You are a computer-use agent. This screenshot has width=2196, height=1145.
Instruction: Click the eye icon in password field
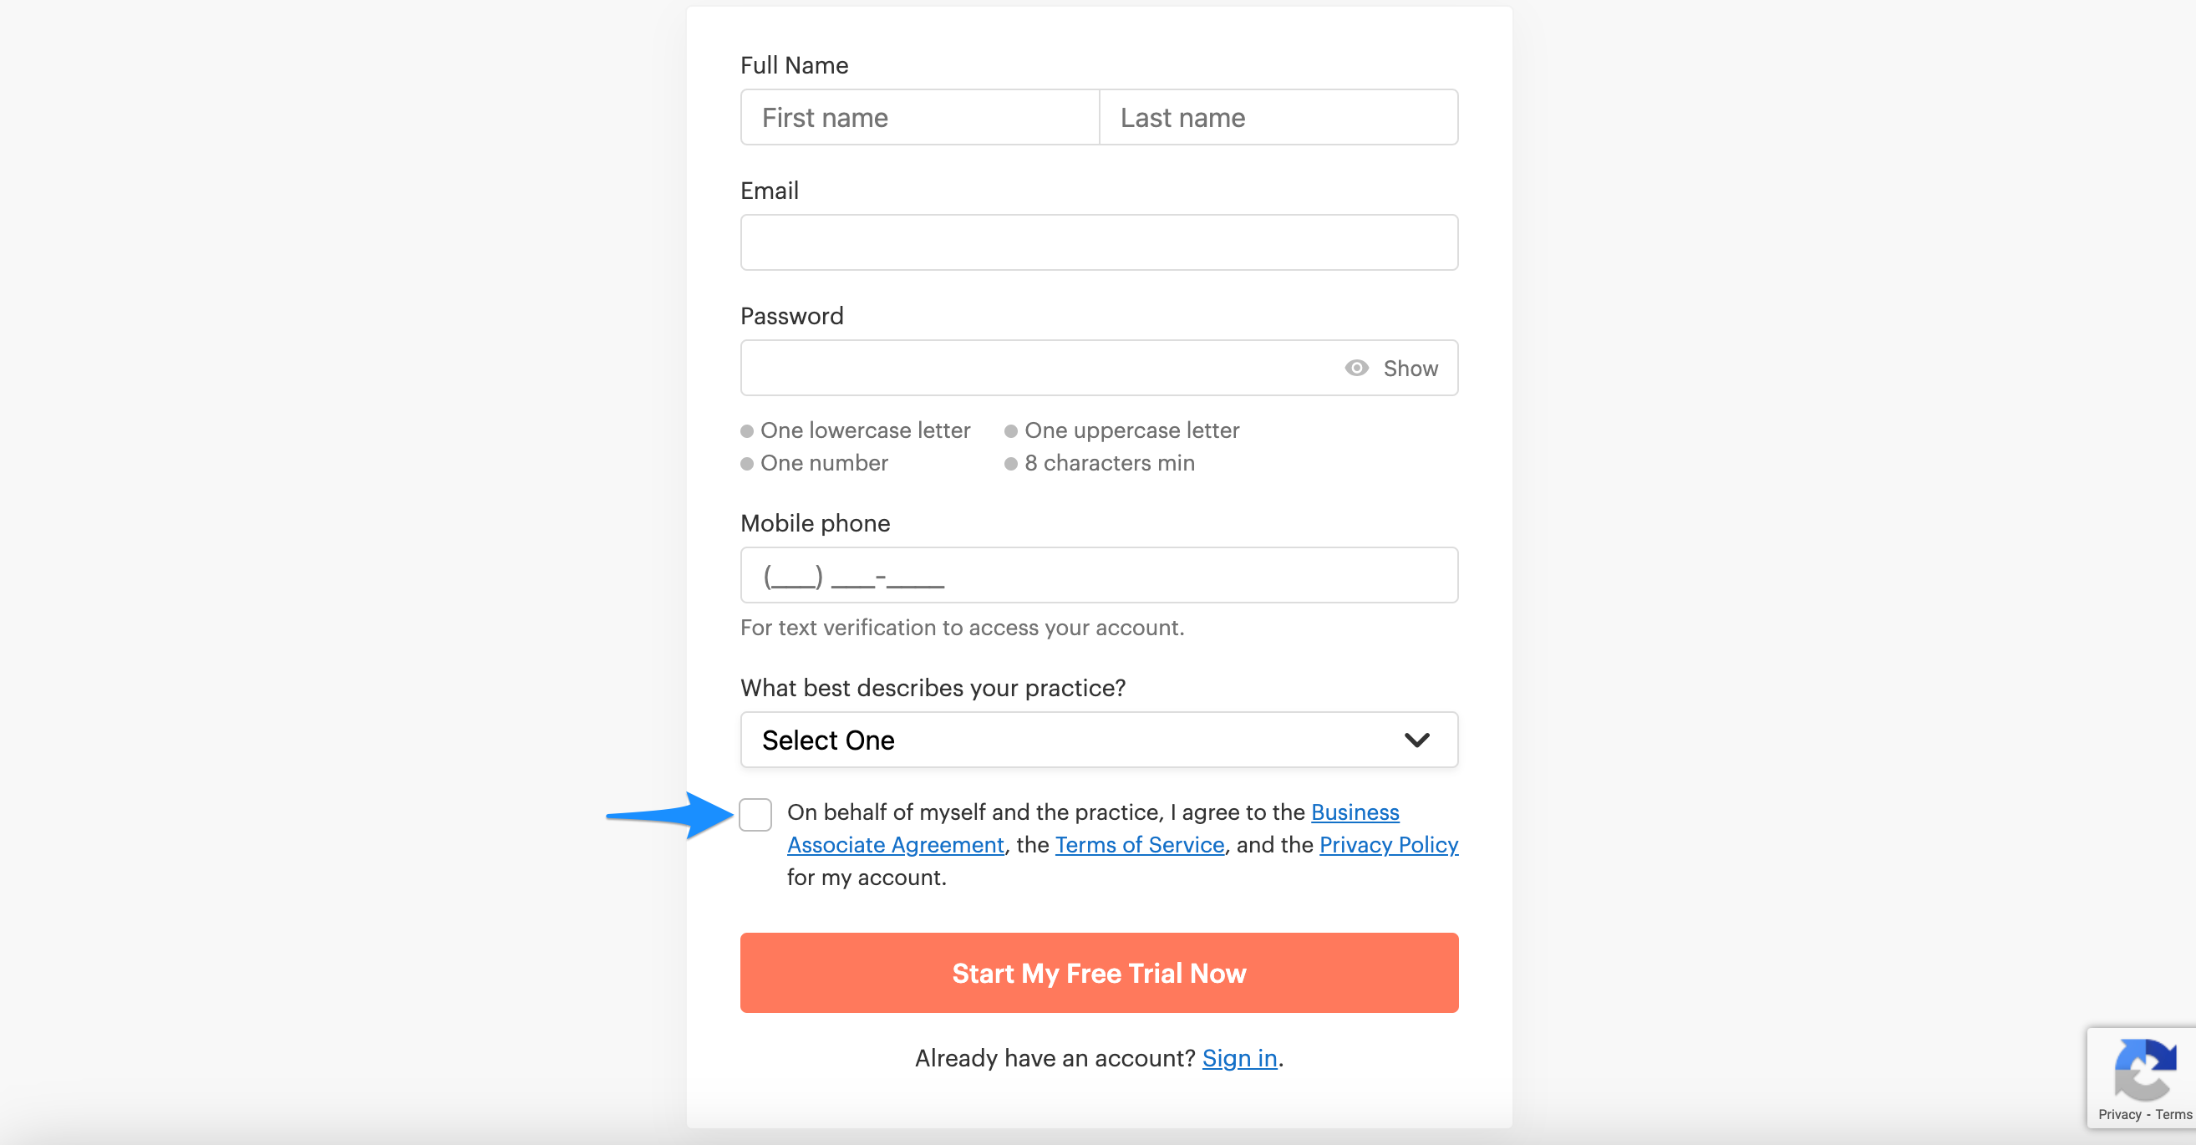tap(1356, 369)
